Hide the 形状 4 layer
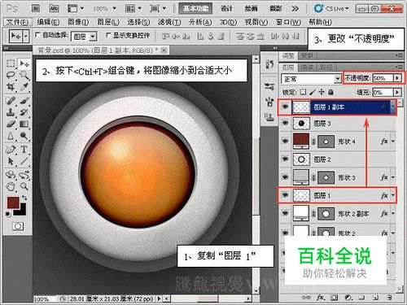This screenshot has width=407, height=305. pyautogui.click(x=285, y=141)
